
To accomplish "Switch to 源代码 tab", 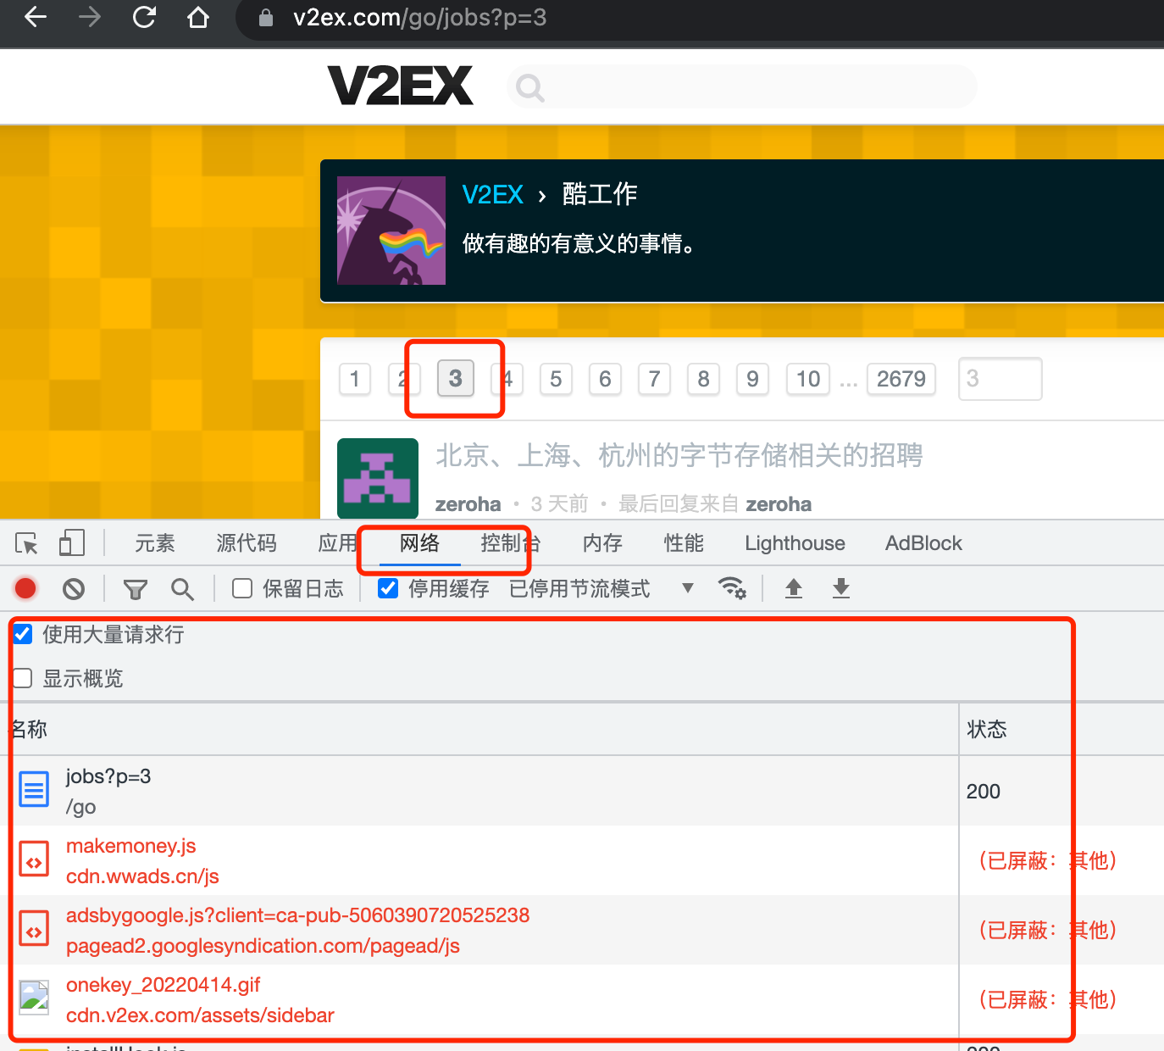I will coord(247,543).
